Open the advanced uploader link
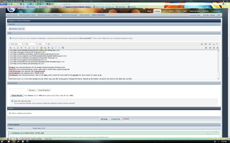The width and height of the screenshot is (230, 143). pyautogui.click(x=44, y=103)
